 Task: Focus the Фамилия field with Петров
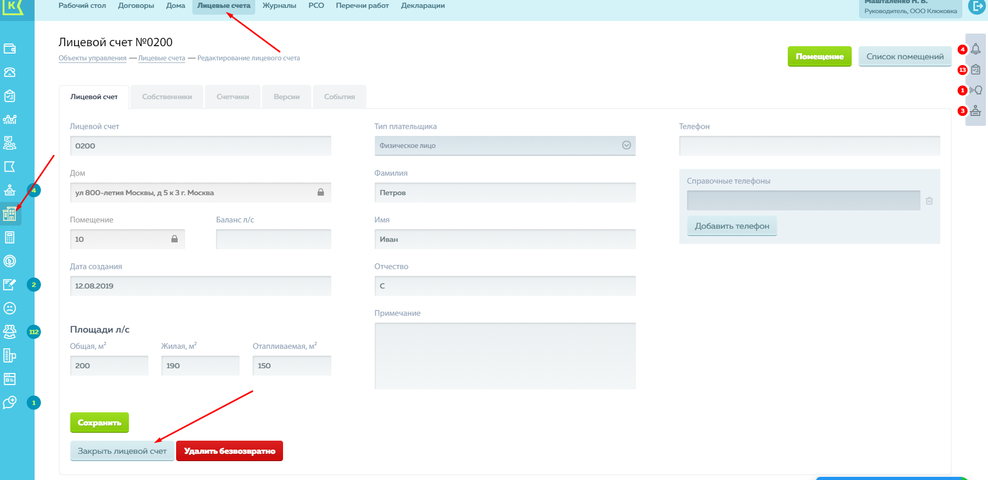(505, 193)
